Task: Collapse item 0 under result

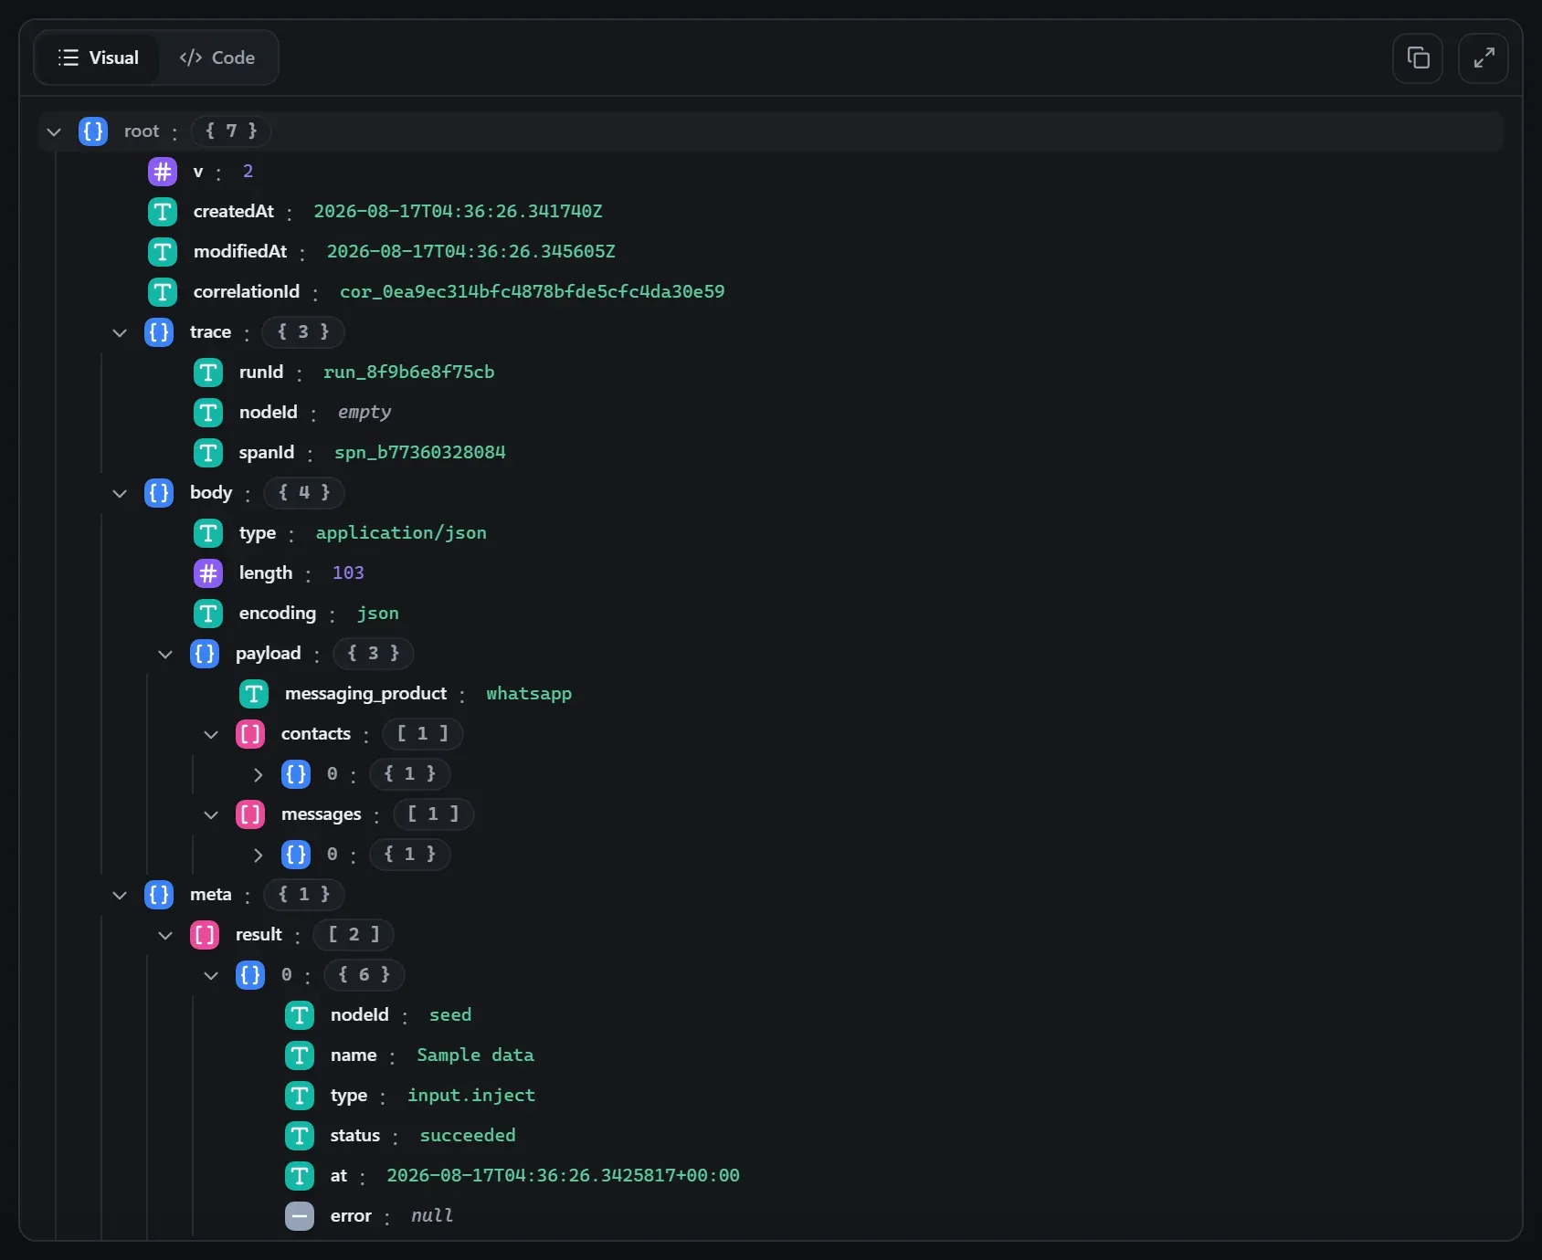Action: point(211,975)
